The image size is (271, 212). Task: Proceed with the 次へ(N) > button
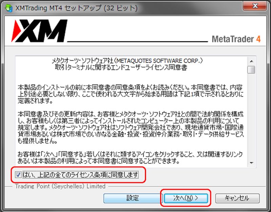(x=186, y=198)
